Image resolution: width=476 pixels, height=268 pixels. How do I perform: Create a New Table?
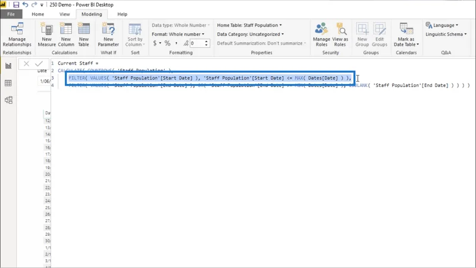click(x=83, y=35)
